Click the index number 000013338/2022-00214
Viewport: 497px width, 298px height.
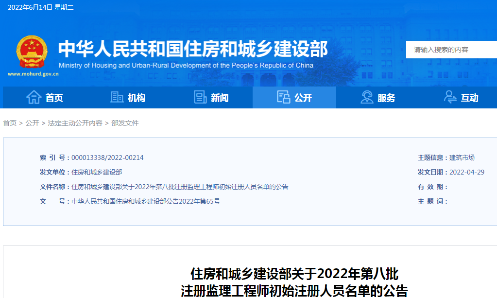[x=107, y=158]
